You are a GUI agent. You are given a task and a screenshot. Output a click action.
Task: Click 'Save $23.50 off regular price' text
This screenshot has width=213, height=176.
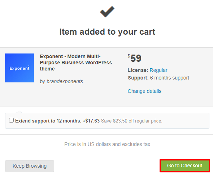[x=131, y=121]
